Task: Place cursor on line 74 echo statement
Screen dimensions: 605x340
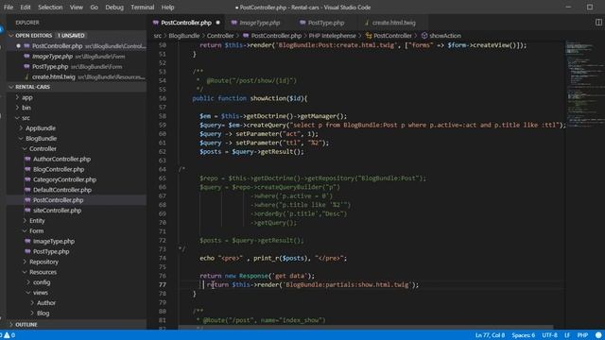Action: coord(273,258)
